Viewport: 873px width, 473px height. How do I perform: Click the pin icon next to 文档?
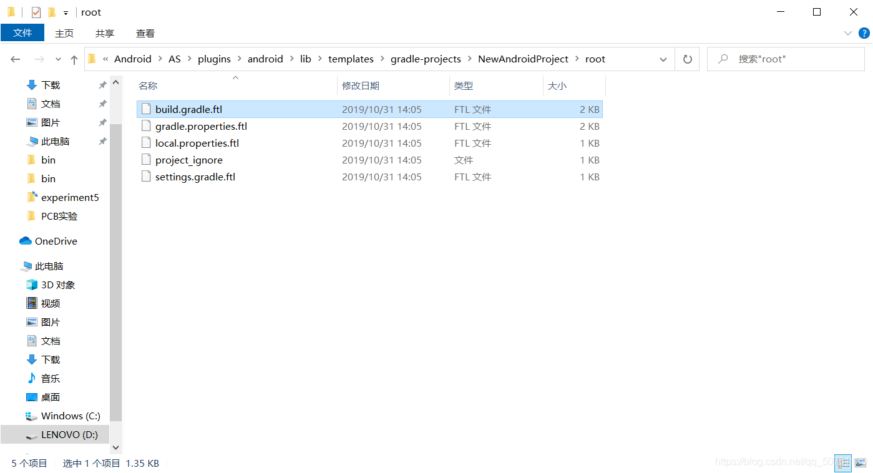tap(102, 104)
